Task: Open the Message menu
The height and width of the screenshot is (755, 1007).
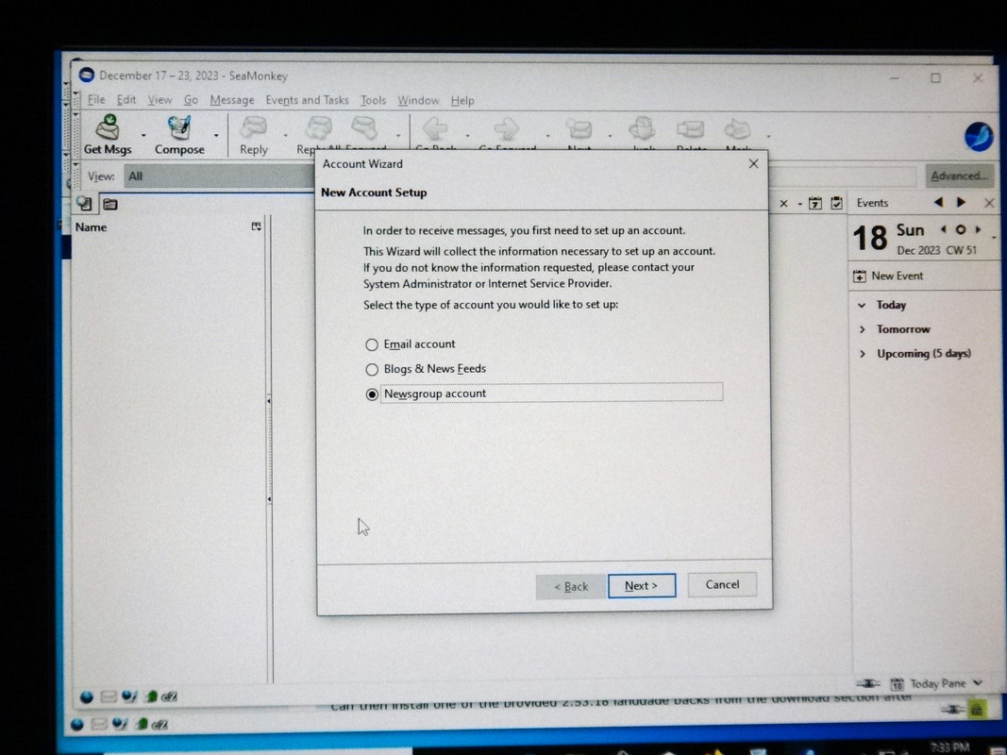Action: tap(232, 100)
